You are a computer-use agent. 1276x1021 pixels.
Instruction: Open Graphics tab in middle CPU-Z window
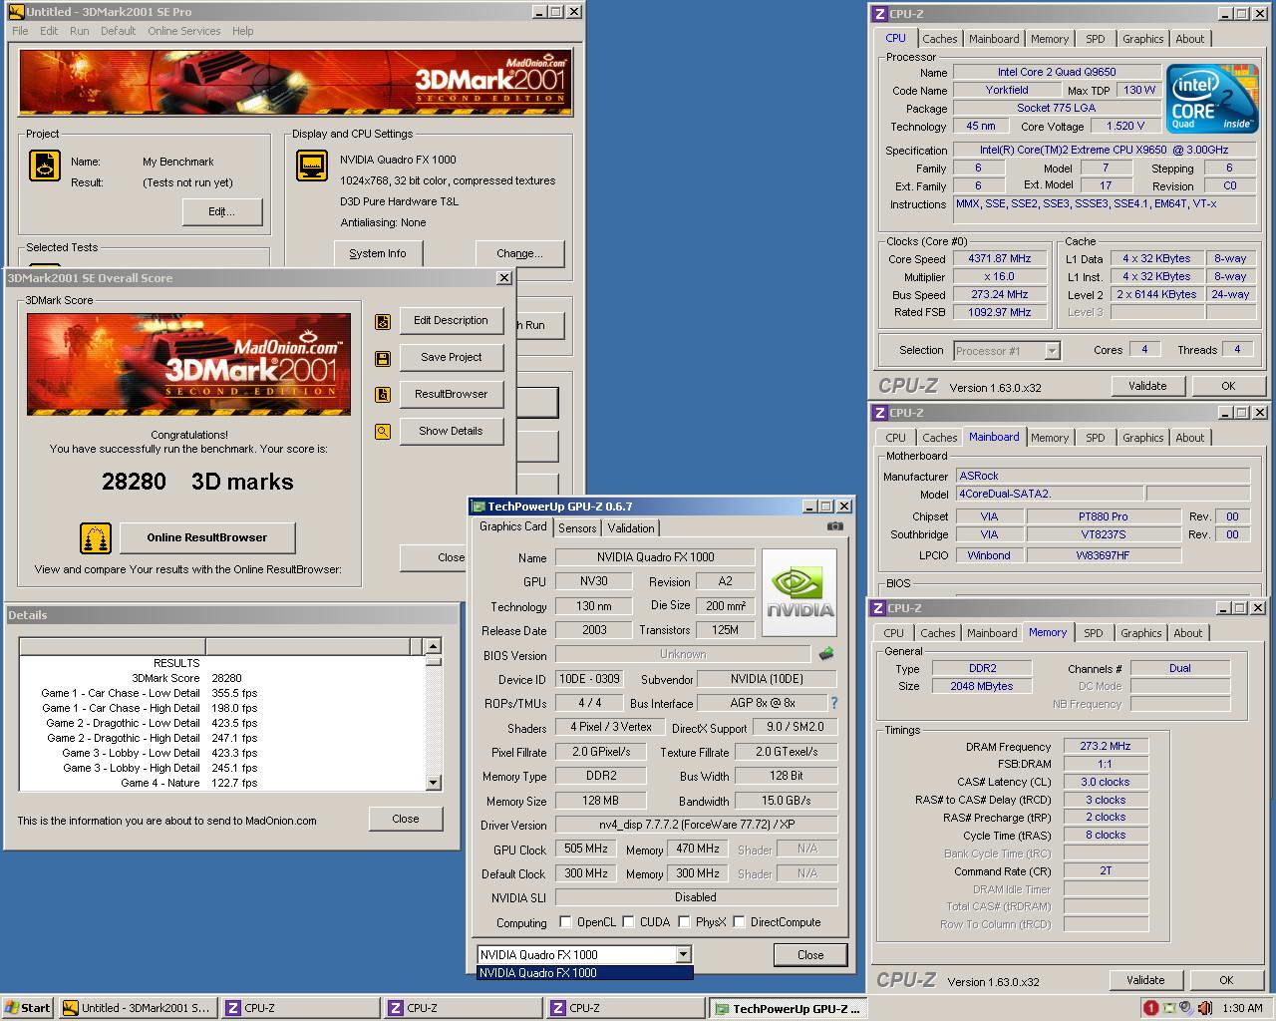[x=1142, y=438]
